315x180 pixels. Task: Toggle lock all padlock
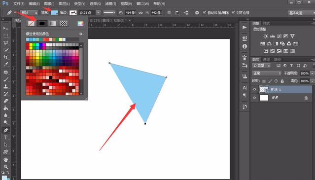282,81
